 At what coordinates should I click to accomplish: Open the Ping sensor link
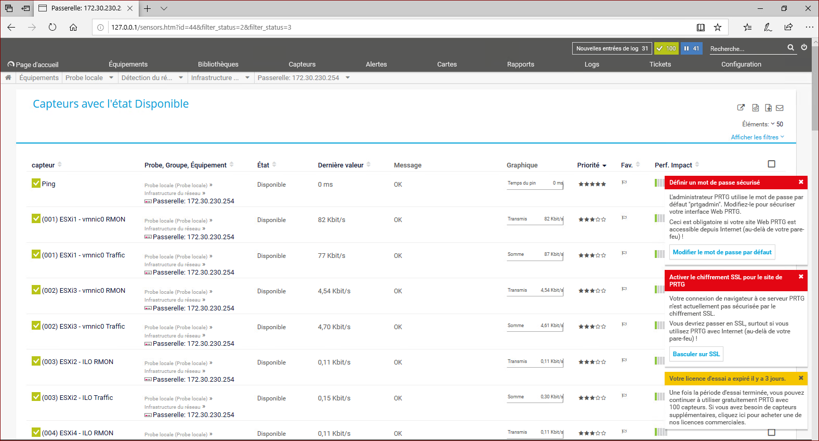(x=48, y=184)
